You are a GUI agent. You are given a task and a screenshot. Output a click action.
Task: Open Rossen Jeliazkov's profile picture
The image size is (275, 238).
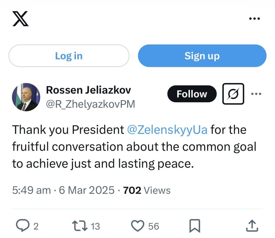coord(26,97)
